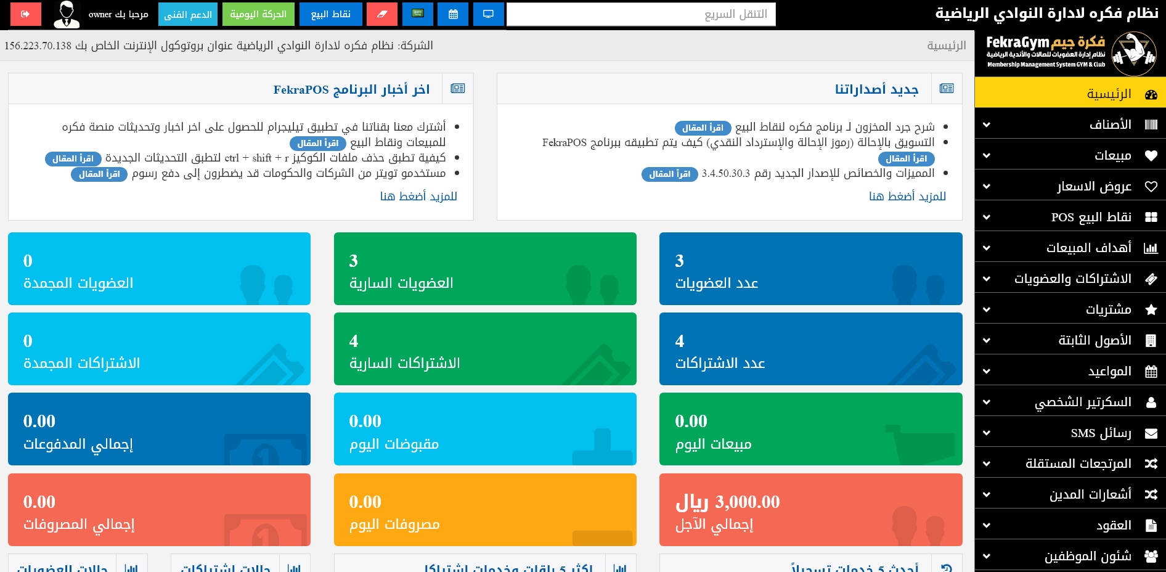Click the monitor screen icon button
The width and height of the screenshot is (1166, 572).
(x=488, y=14)
